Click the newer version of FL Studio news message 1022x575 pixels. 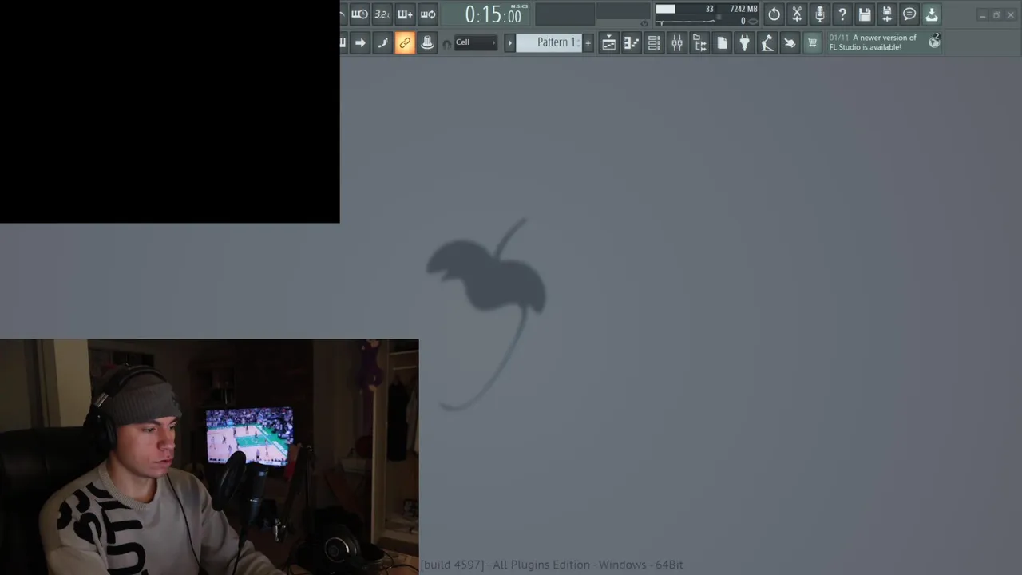click(873, 42)
